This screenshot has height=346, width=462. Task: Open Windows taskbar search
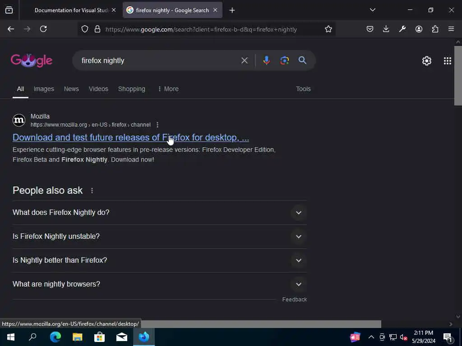[x=32, y=337]
